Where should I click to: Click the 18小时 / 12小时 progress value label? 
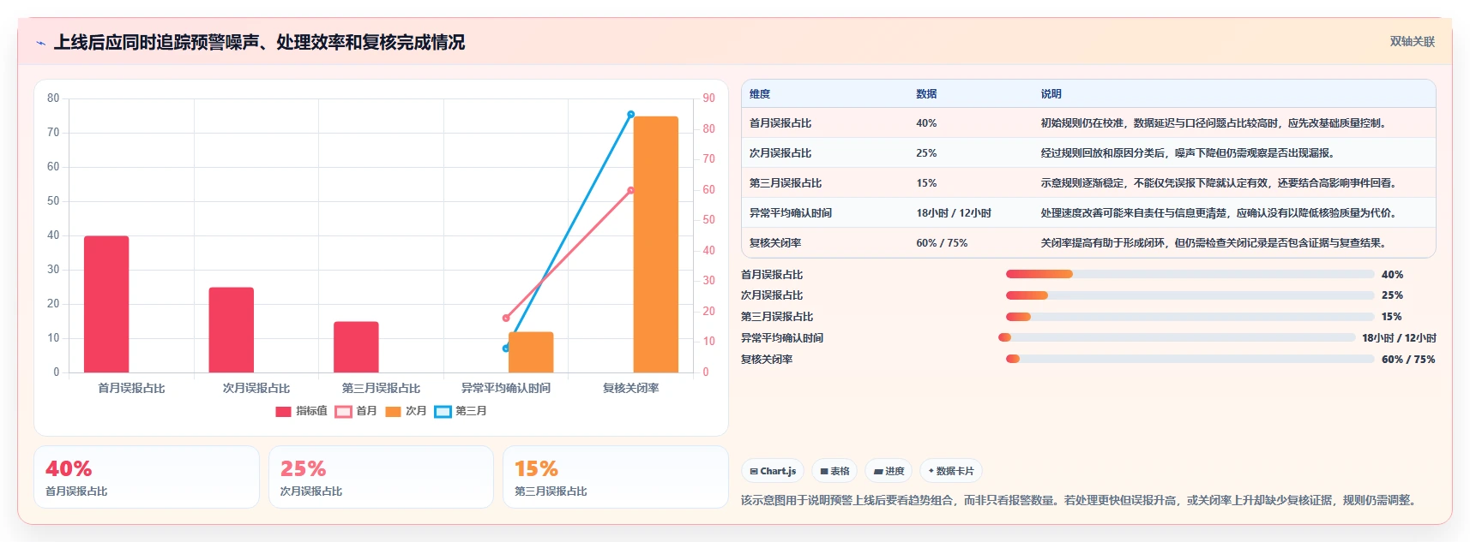pos(1399,338)
